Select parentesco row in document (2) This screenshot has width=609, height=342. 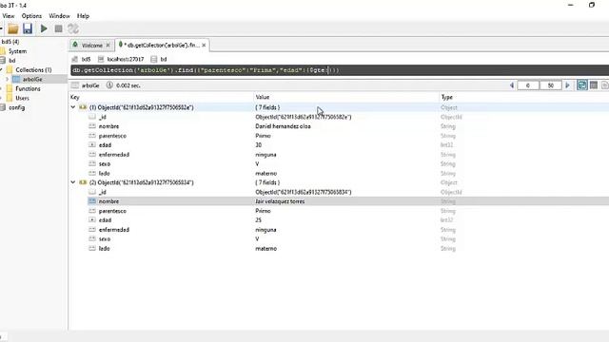click(x=340, y=211)
